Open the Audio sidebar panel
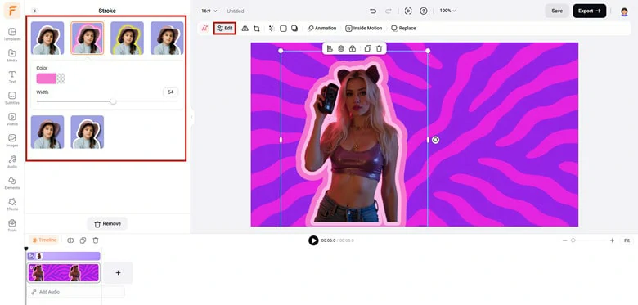This screenshot has height=305, width=638. 12,161
